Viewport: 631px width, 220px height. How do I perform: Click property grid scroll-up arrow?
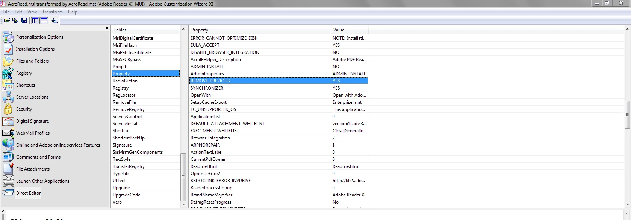point(628,29)
